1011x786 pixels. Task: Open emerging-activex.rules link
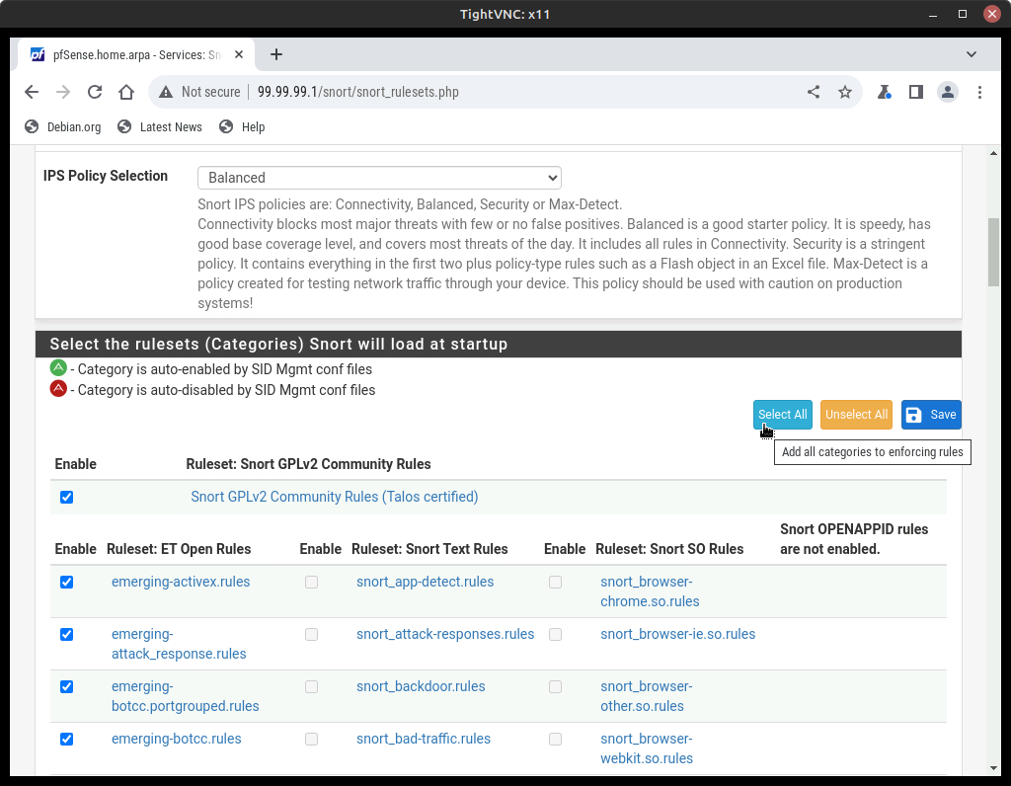[181, 582]
